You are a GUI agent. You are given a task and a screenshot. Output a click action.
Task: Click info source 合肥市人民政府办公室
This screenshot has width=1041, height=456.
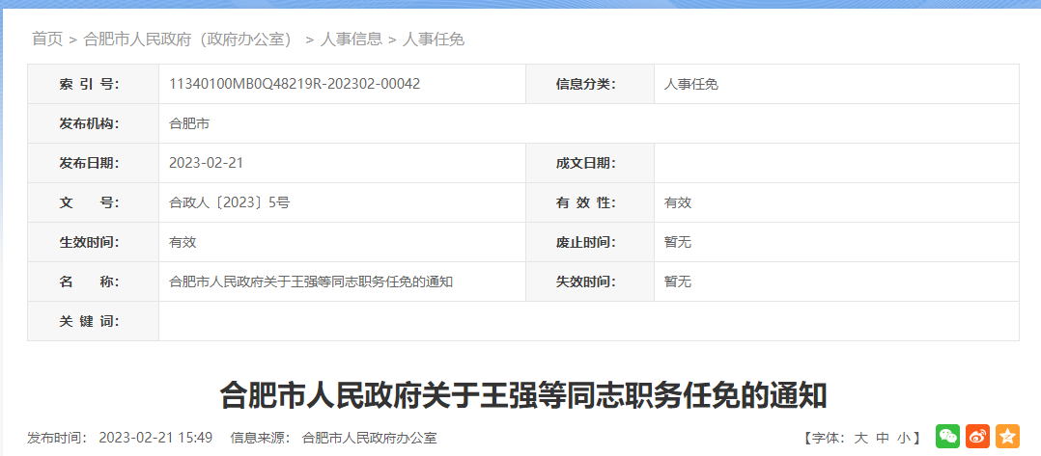point(369,438)
